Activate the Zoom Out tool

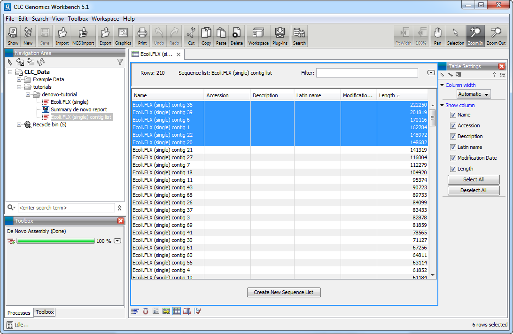tap(496, 36)
